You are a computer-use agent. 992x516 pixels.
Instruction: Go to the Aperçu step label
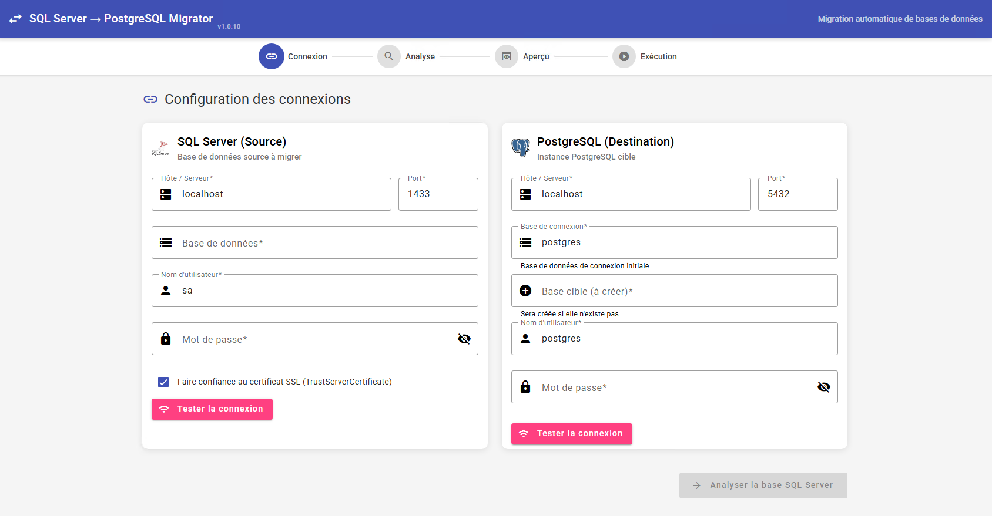click(536, 56)
